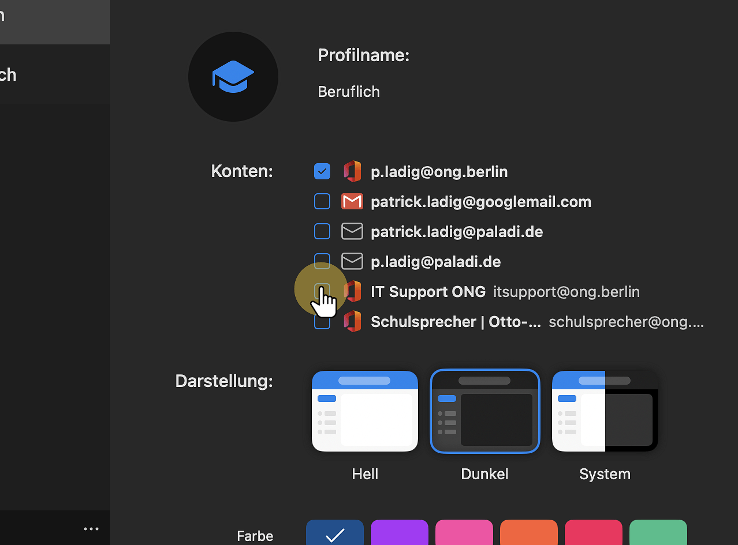Enable the patrick.ladig@googlemail.com account checkbox
The image size is (738, 545).
pos(322,202)
